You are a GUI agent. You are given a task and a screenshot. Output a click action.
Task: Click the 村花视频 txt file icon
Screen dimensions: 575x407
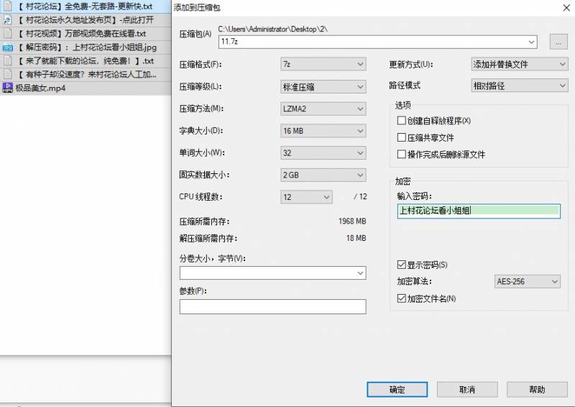(7, 34)
